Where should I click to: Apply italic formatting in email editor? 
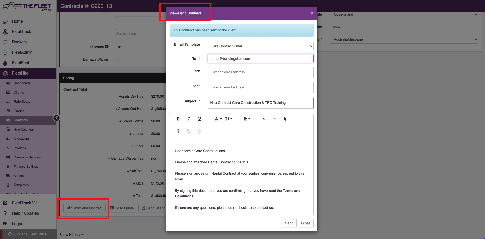pos(189,119)
